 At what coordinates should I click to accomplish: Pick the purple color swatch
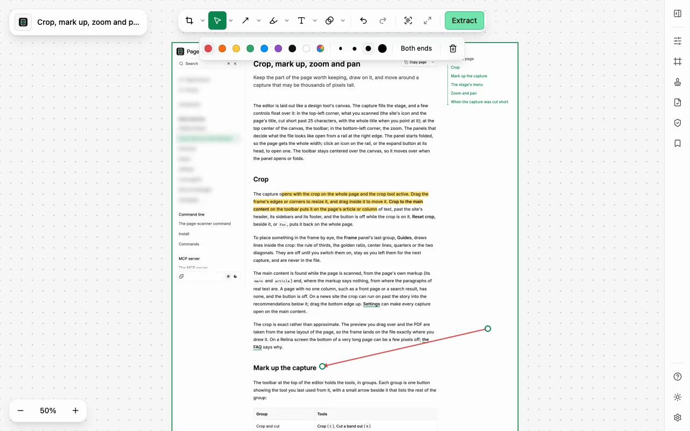[x=278, y=48]
